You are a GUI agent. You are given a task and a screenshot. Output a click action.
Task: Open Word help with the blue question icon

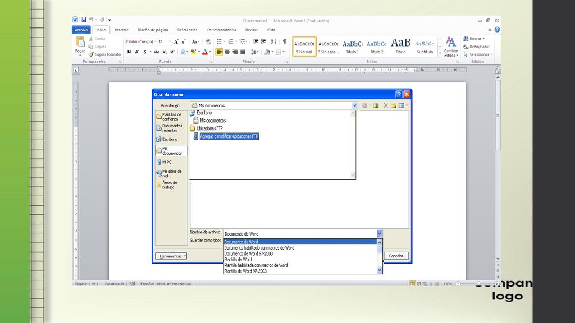pos(497,30)
